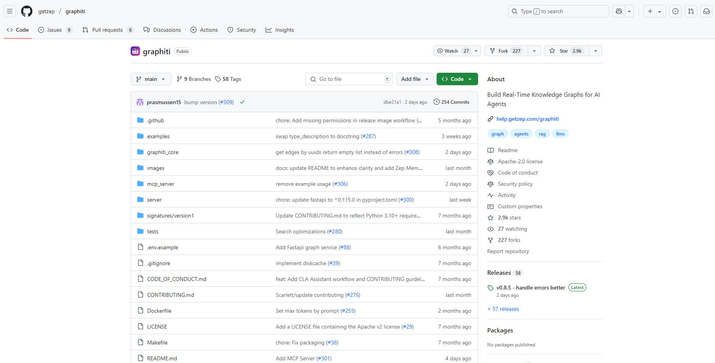View the 9 Branches link
715x363 pixels.
click(194, 79)
